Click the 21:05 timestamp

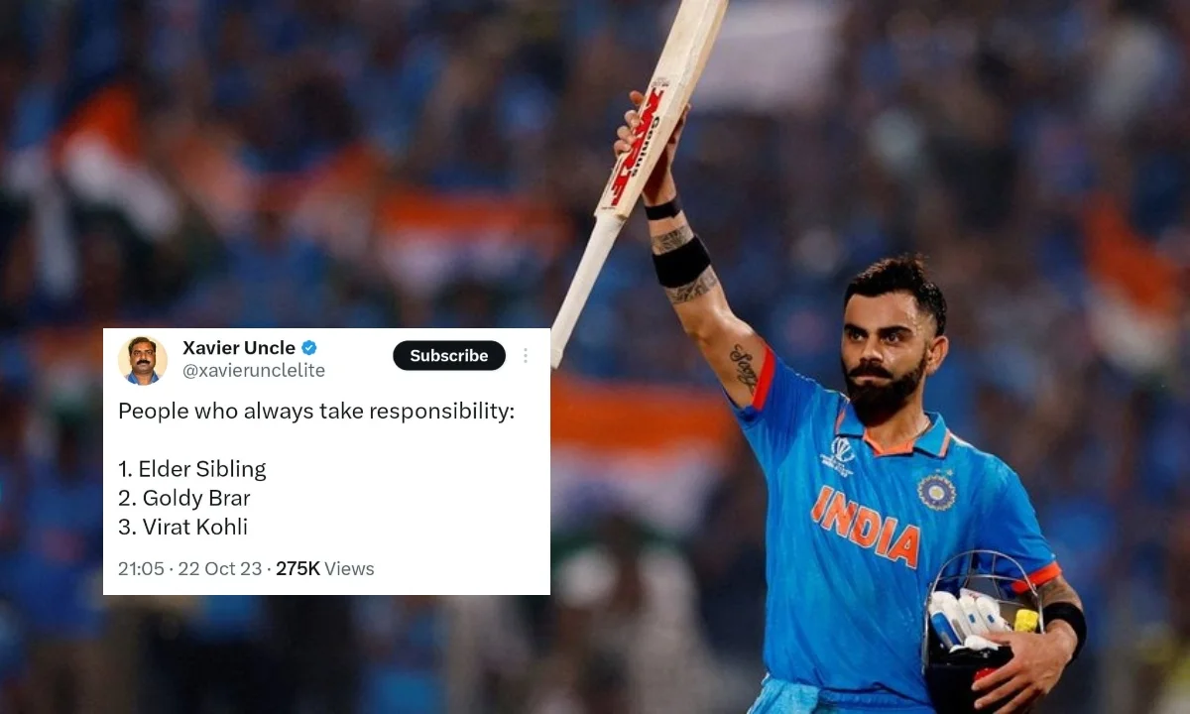(141, 569)
